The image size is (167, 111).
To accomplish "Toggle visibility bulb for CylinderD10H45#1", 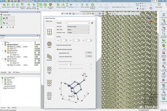I will coord(35,45).
